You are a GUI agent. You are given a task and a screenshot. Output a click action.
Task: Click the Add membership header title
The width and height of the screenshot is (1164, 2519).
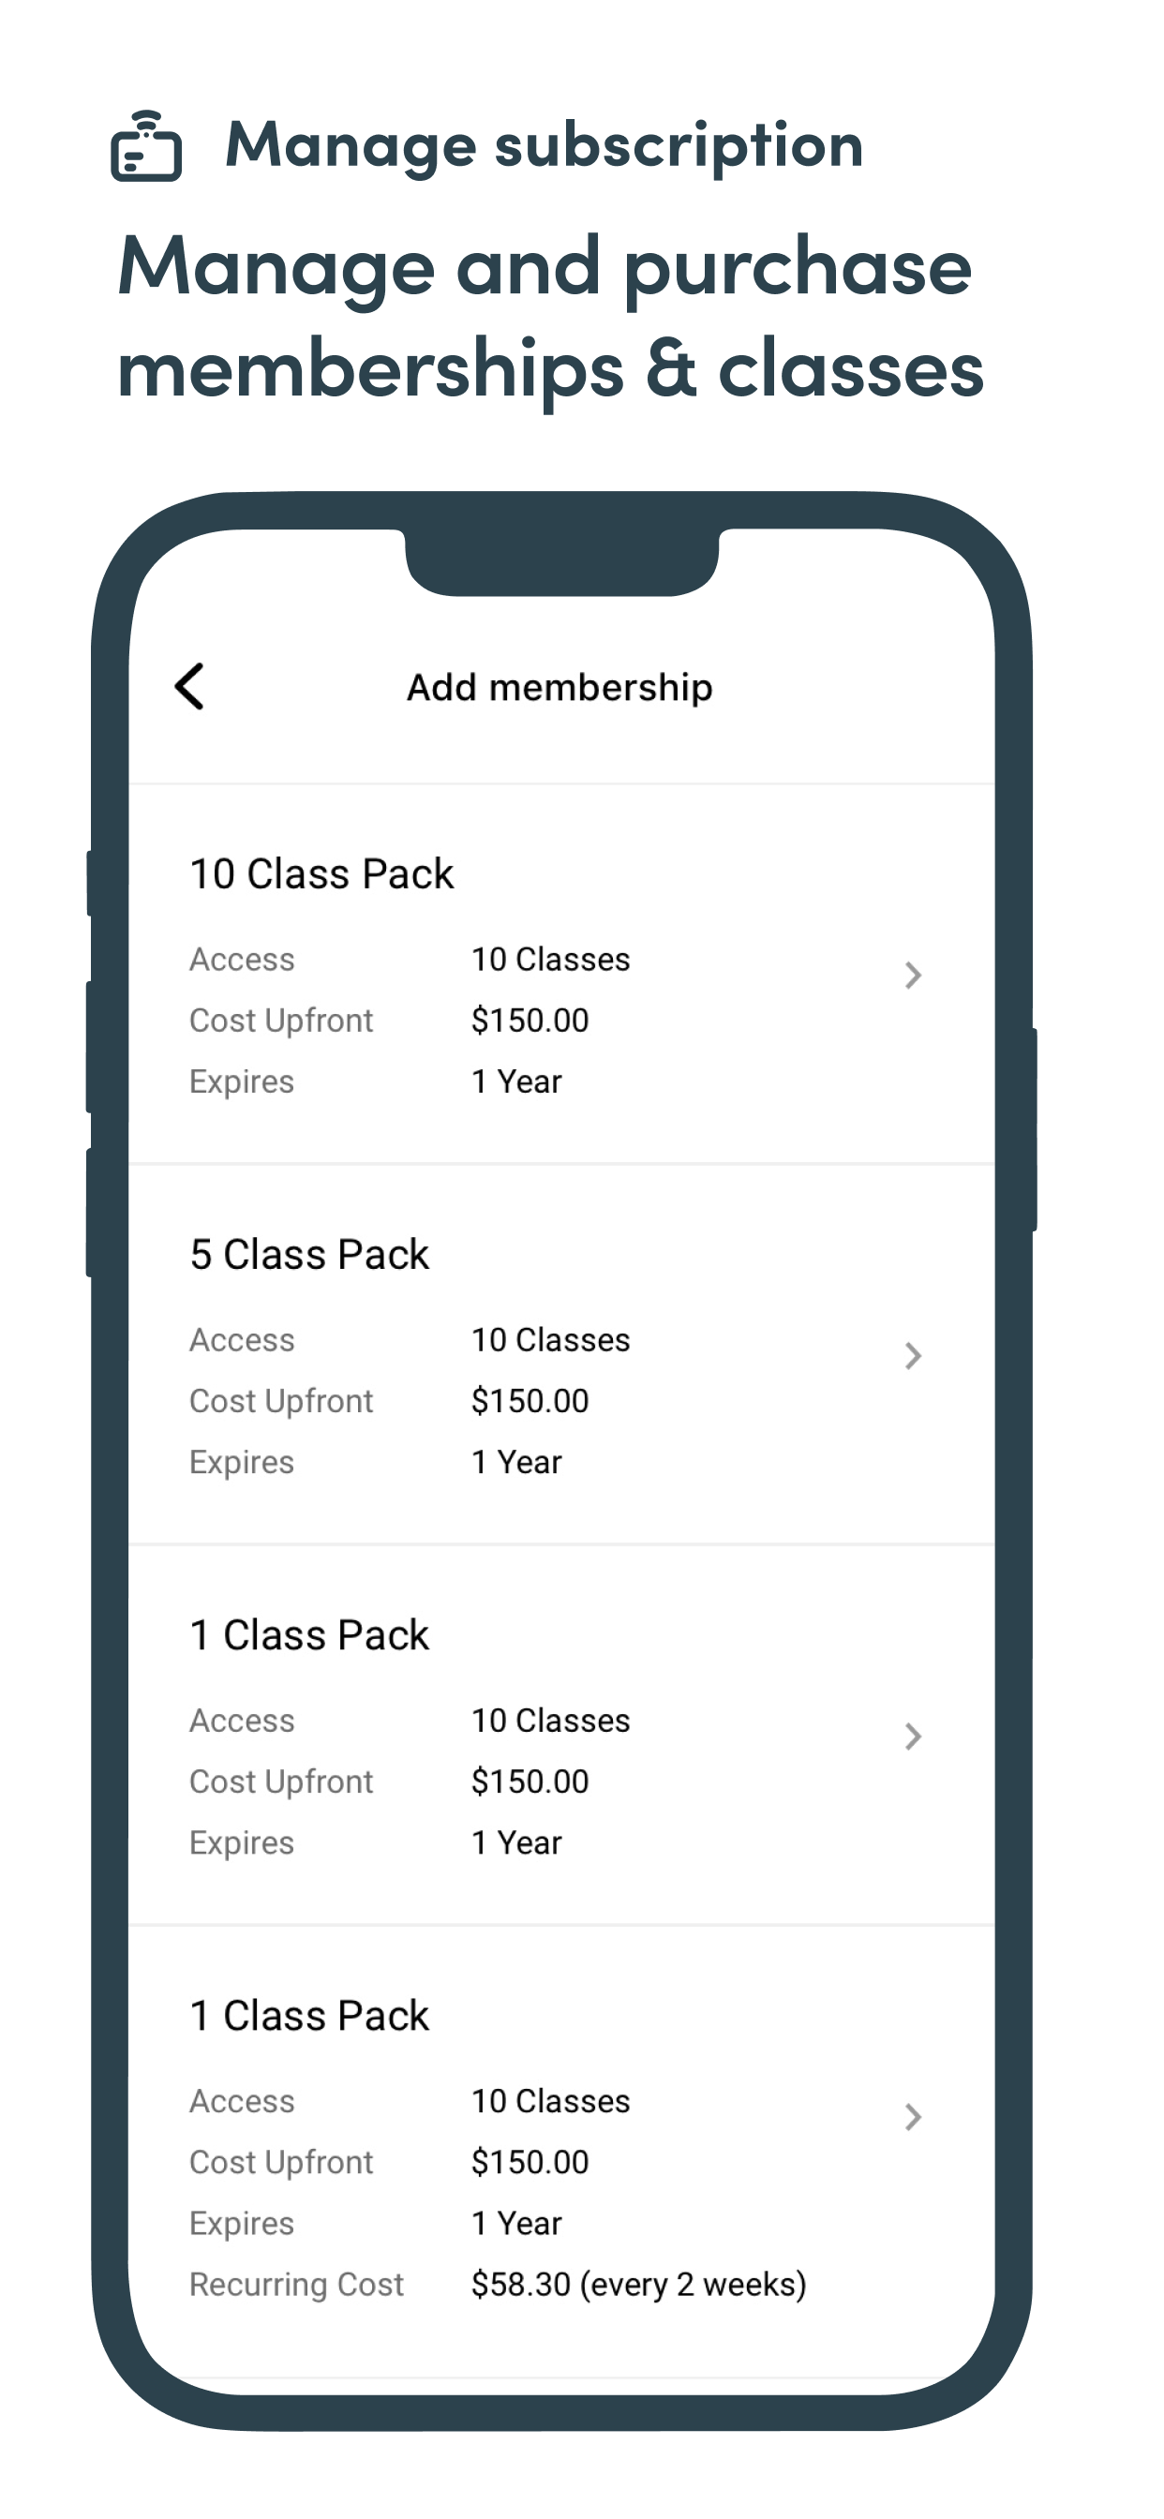tap(560, 688)
